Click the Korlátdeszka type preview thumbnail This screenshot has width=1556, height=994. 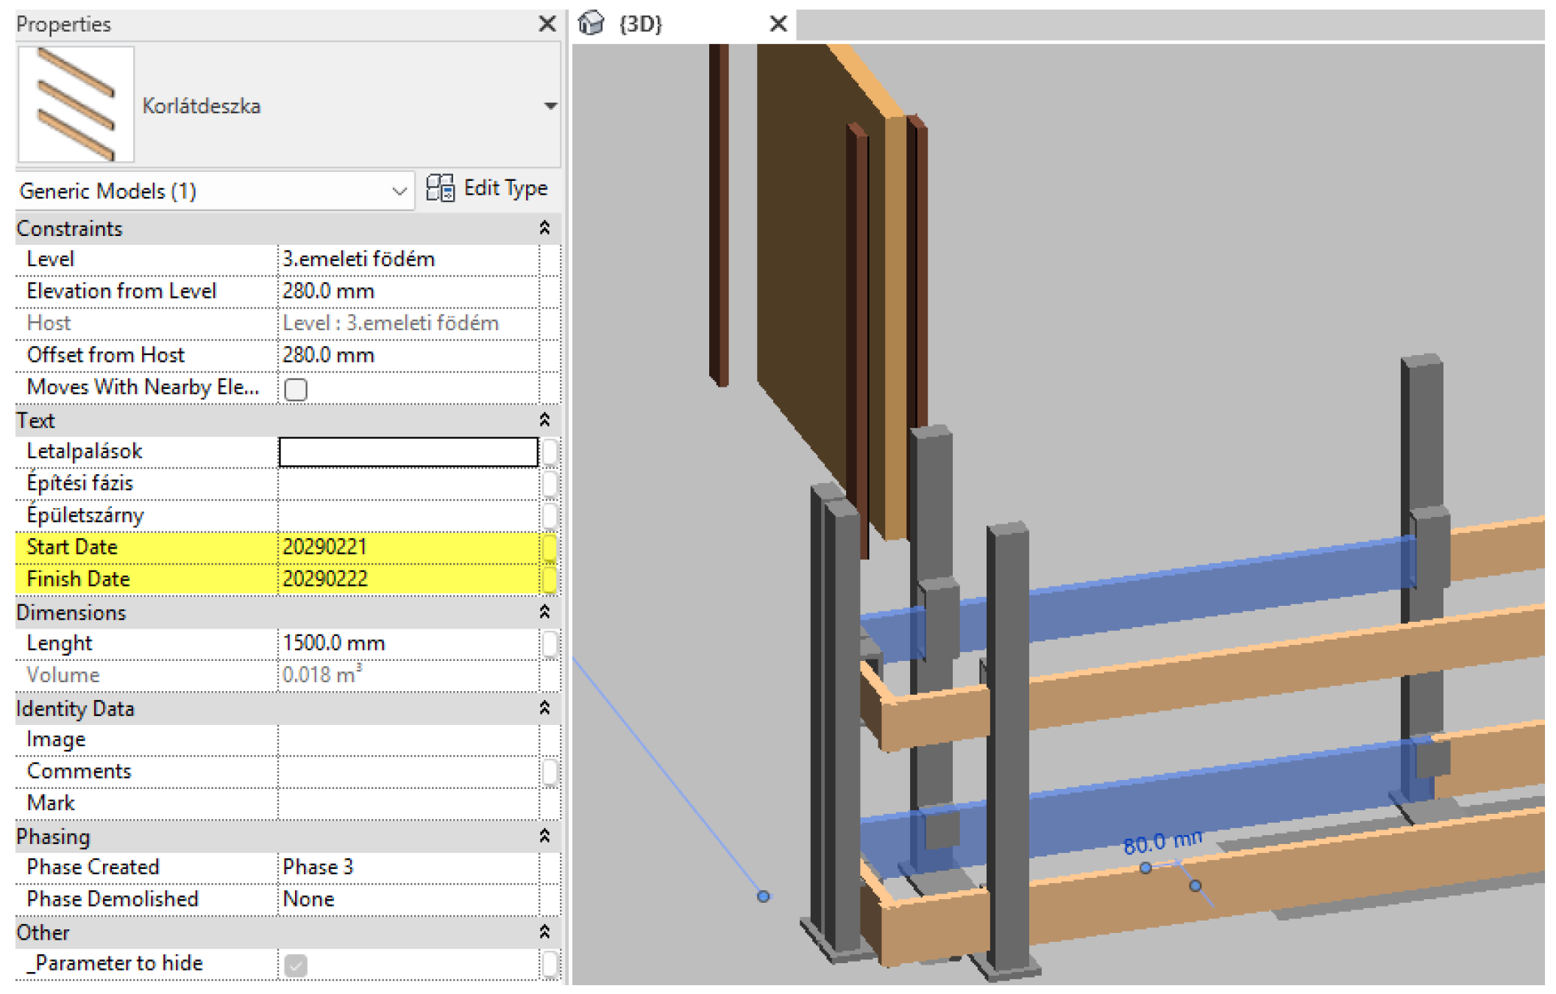tap(76, 104)
